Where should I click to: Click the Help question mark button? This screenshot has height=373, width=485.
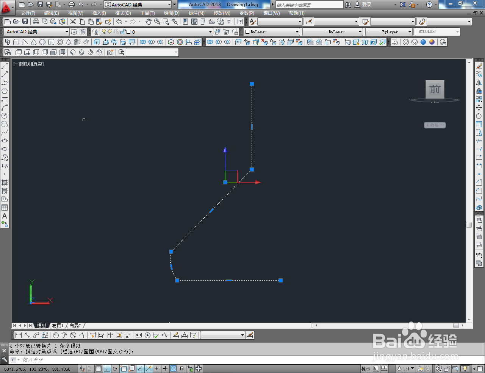click(429, 5)
